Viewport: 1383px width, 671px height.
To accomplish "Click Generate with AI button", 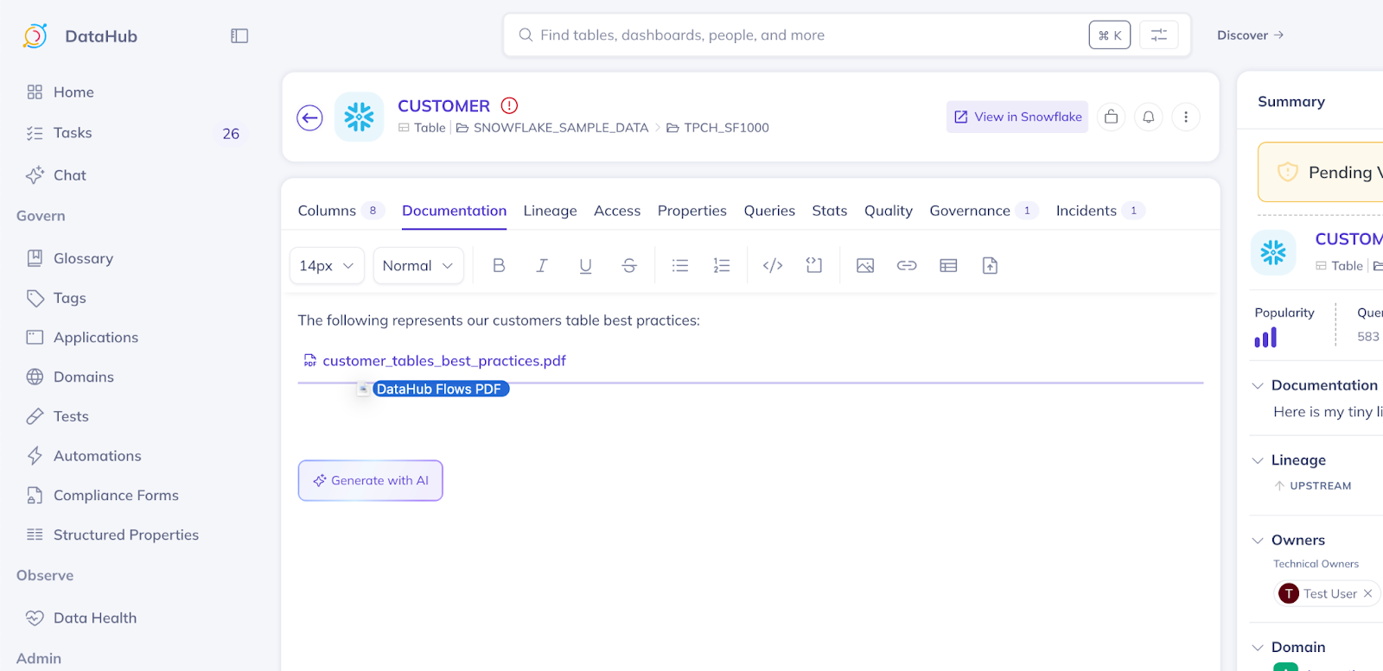I will (371, 480).
